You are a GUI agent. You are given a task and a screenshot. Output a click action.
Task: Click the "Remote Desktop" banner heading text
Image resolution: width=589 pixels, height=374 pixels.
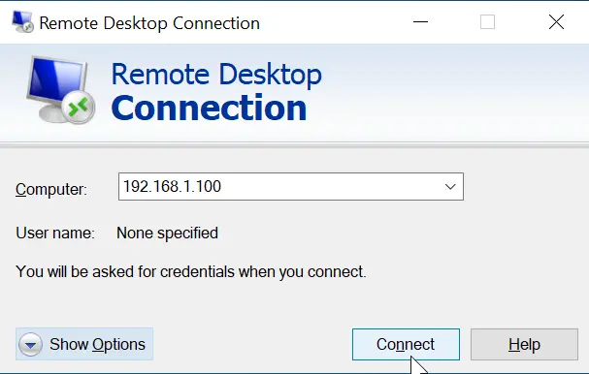coord(216,75)
